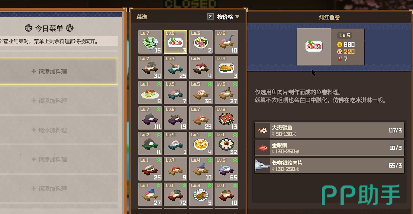413x214 pixels.
Task: Select the Lv.5 recipe with quantity 36
Action: pos(201,93)
